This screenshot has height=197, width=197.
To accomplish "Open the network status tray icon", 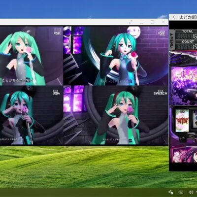I will 171,192.
